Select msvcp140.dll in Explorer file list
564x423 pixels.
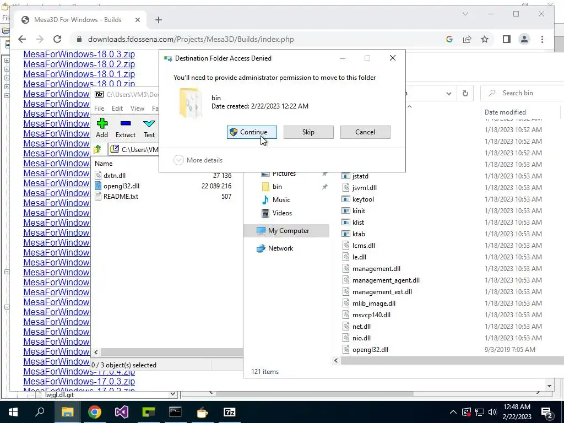[371, 314]
